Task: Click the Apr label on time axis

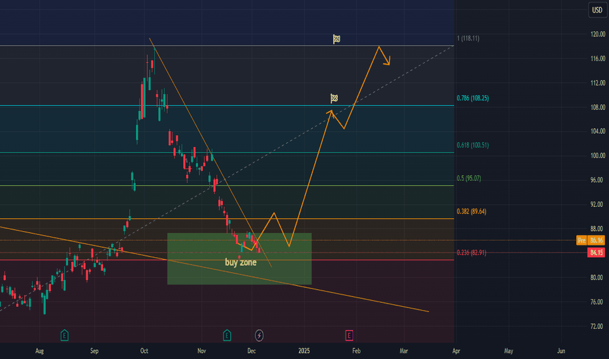Action: coord(456,351)
